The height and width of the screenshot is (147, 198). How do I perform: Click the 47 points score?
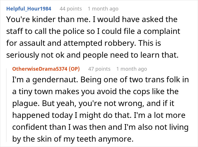click(x=99, y=69)
